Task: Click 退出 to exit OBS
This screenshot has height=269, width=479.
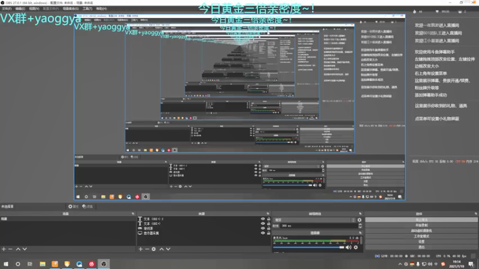Action: [x=422, y=247]
